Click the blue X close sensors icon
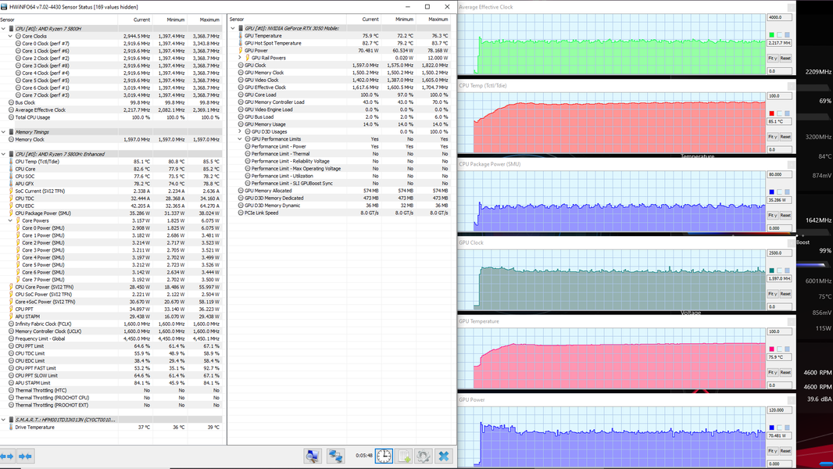 (x=444, y=456)
